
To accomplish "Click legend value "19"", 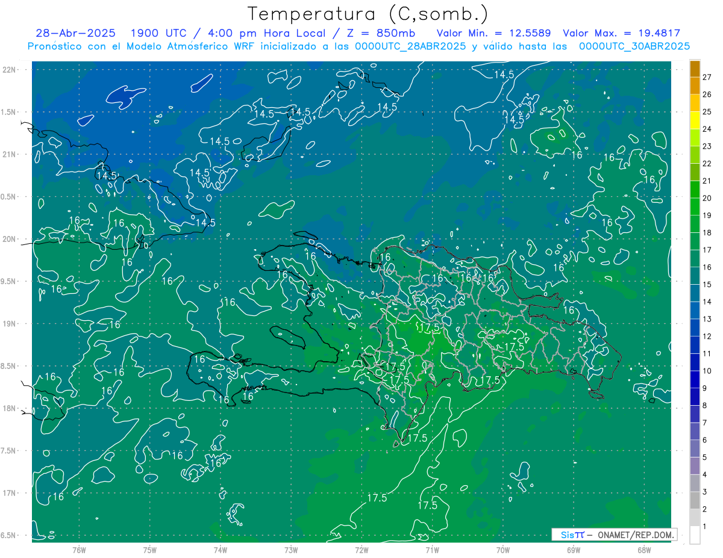I will 707,215.
